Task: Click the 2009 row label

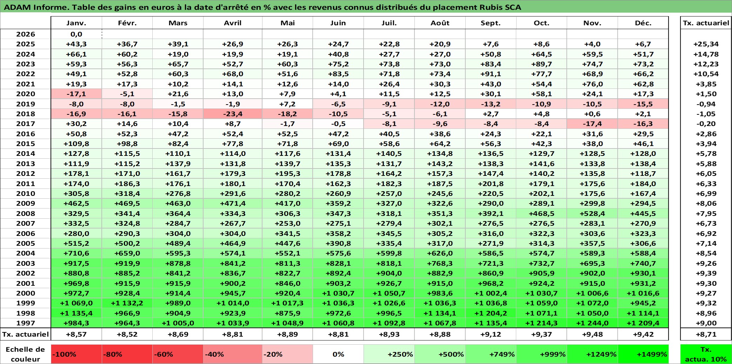Action: 26,203
